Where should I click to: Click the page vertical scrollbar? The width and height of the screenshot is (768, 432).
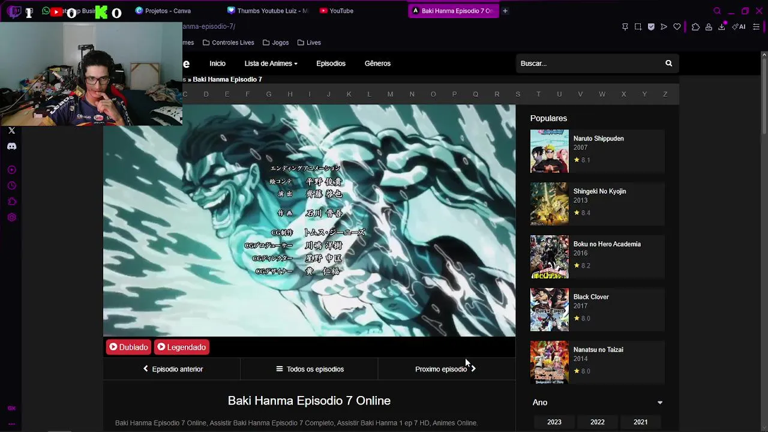point(764,96)
